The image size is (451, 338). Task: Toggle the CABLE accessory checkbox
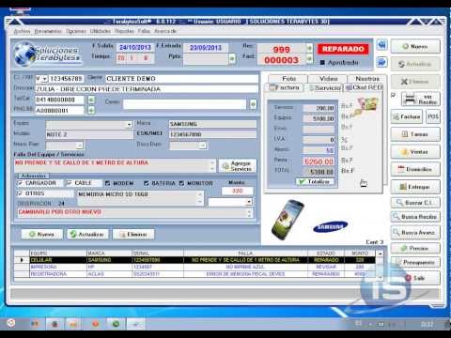pos(70,183)
